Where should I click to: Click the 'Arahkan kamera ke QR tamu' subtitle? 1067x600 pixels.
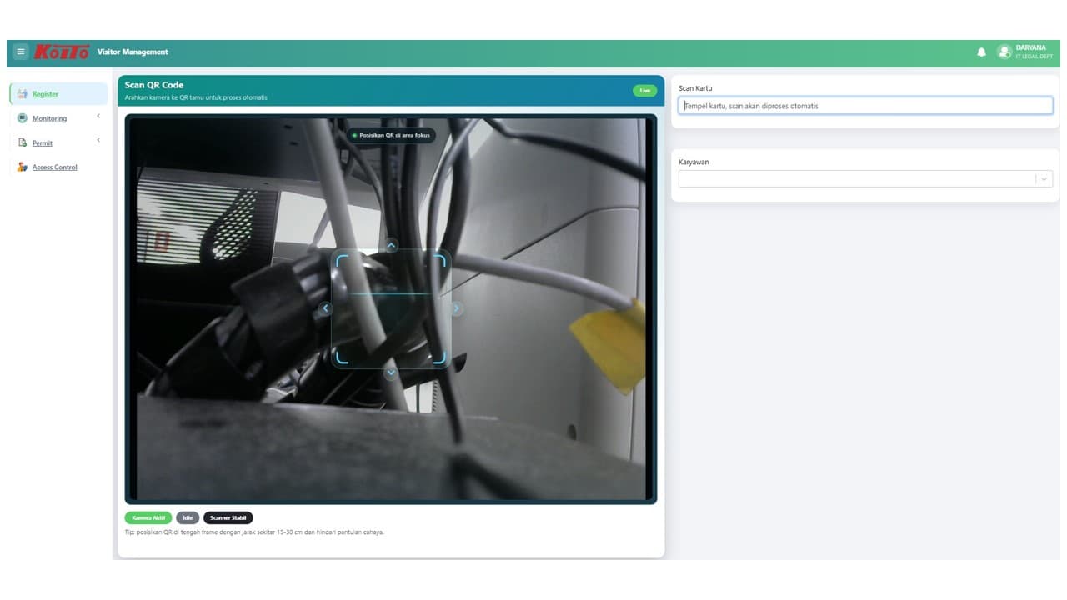(196, 97)
